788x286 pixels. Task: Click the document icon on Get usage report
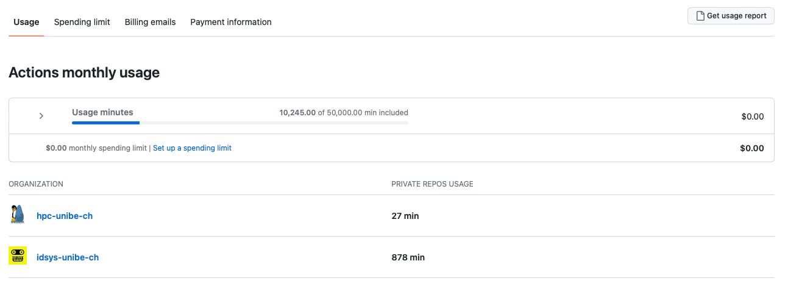click(700, 16)
